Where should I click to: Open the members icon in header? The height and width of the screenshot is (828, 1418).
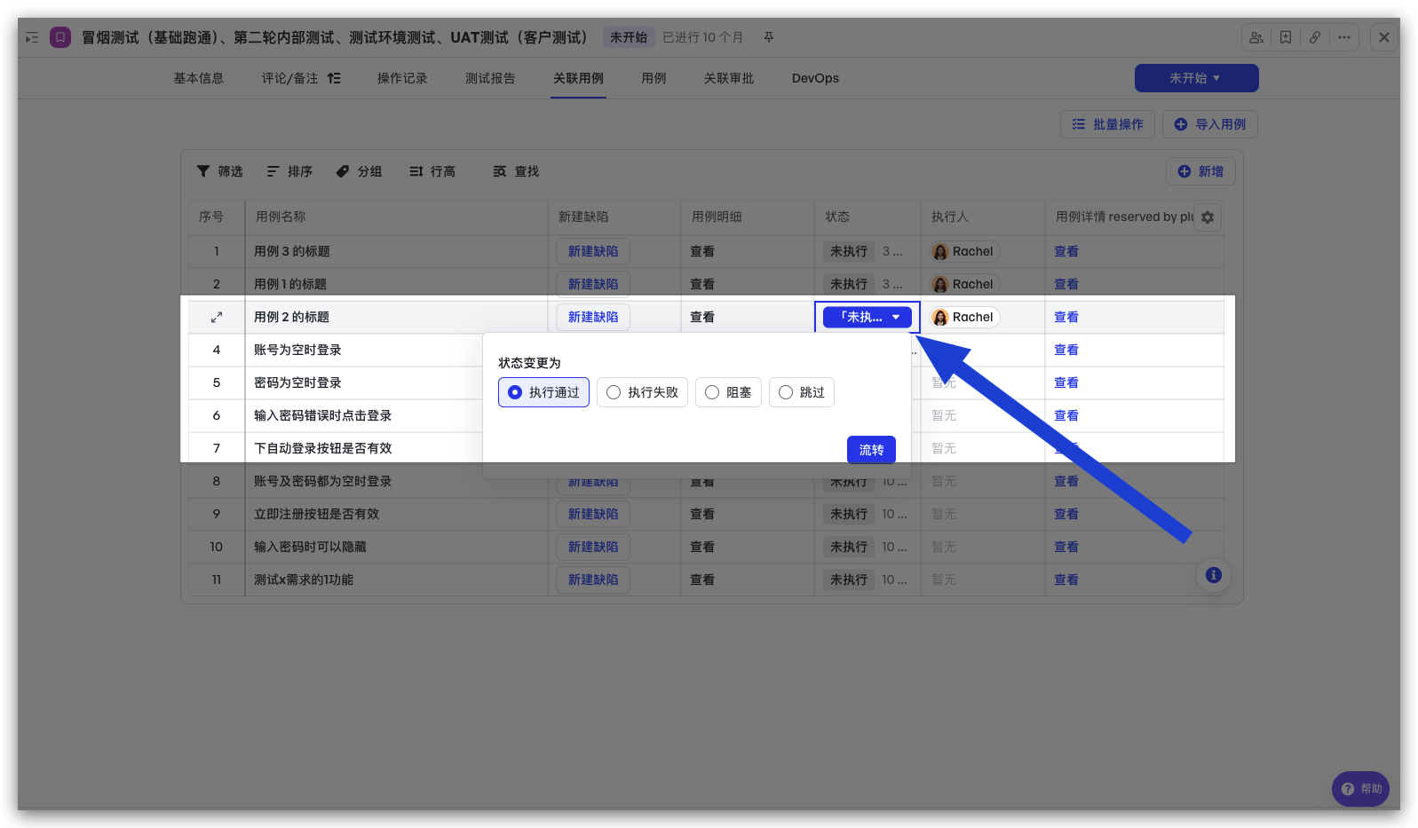point(1256,37)
